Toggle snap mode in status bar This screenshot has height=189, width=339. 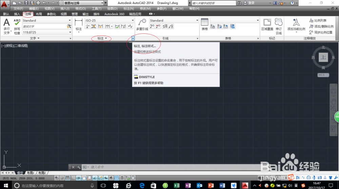[62, 178]
